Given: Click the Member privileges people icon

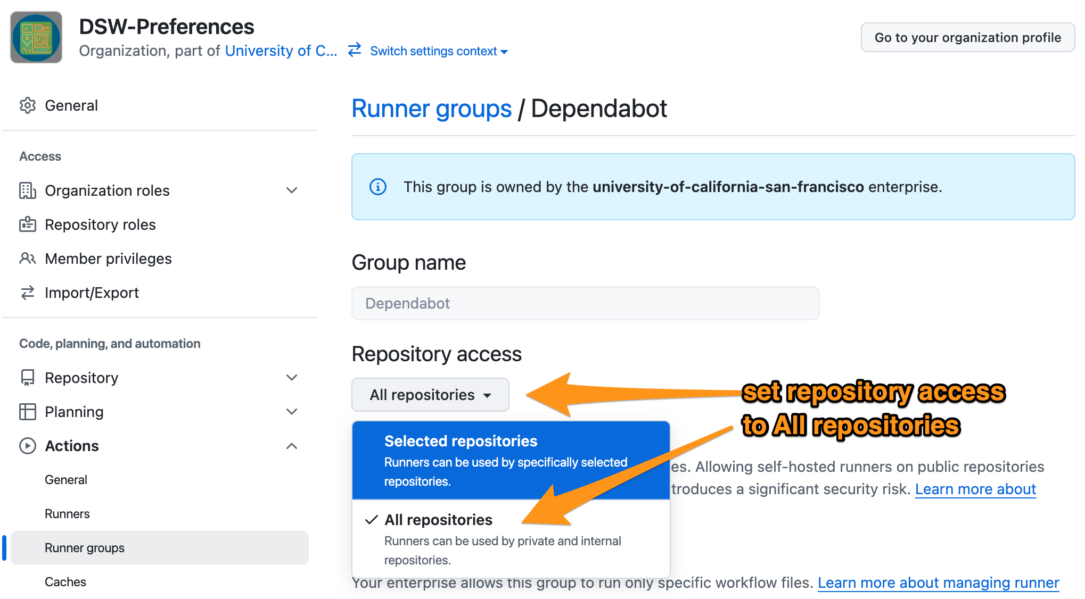Looking at the screenshot, I should pos(28,259).
